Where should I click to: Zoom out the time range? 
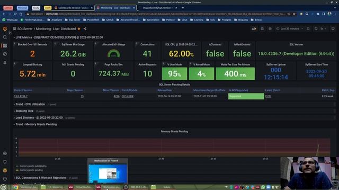pyautogui.click(x=308, y=28)
